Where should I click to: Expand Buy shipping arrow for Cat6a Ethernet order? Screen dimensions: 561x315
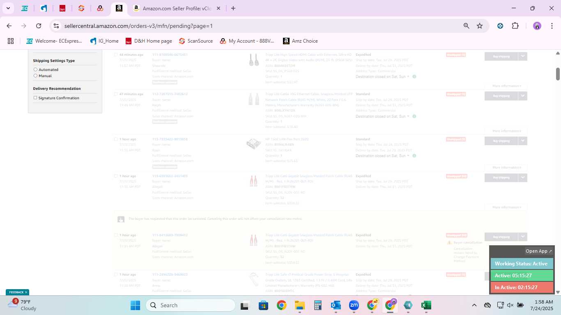(522, 96)
